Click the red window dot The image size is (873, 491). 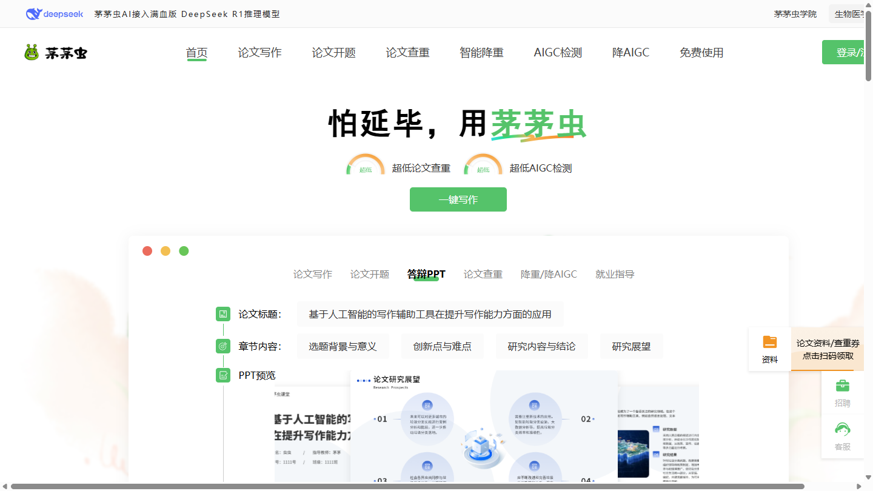click(x=147, y=251)
